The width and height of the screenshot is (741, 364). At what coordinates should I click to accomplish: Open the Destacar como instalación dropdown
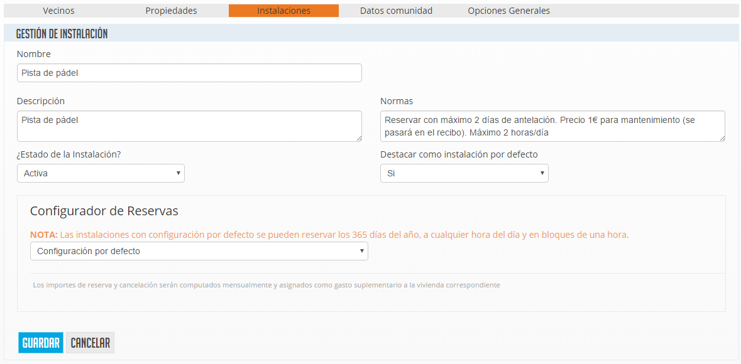point(464,173)
